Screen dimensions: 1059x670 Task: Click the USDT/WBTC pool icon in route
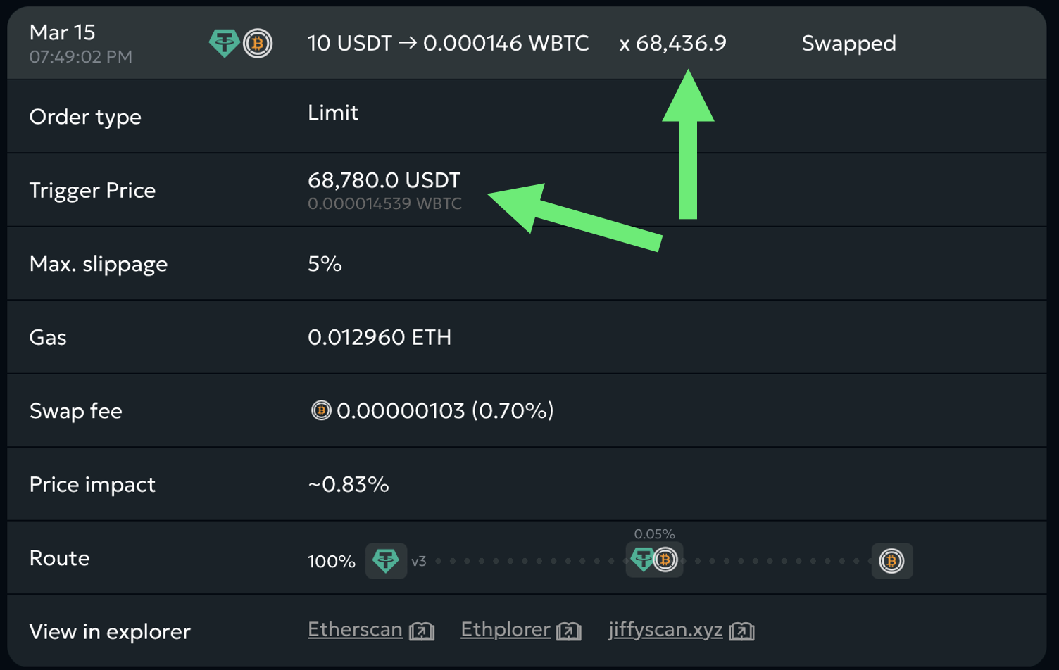click(x=654, y=560)
